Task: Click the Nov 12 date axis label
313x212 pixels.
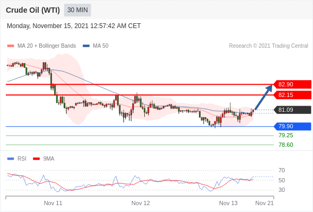Action: (141, 203)
